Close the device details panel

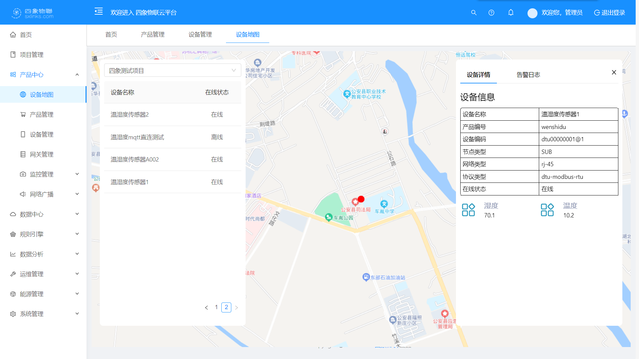click(x=614, y=72)
